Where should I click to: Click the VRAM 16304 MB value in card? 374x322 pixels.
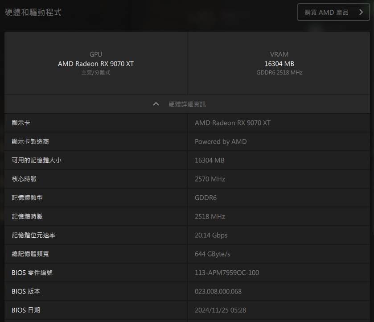point(279,64)
